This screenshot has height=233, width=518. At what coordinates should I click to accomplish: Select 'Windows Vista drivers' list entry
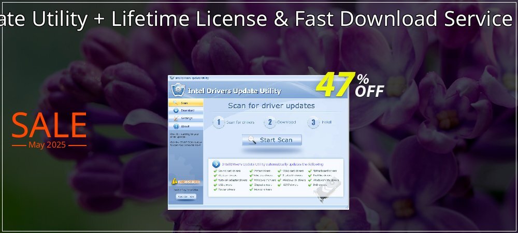click(x=324, y=180)
